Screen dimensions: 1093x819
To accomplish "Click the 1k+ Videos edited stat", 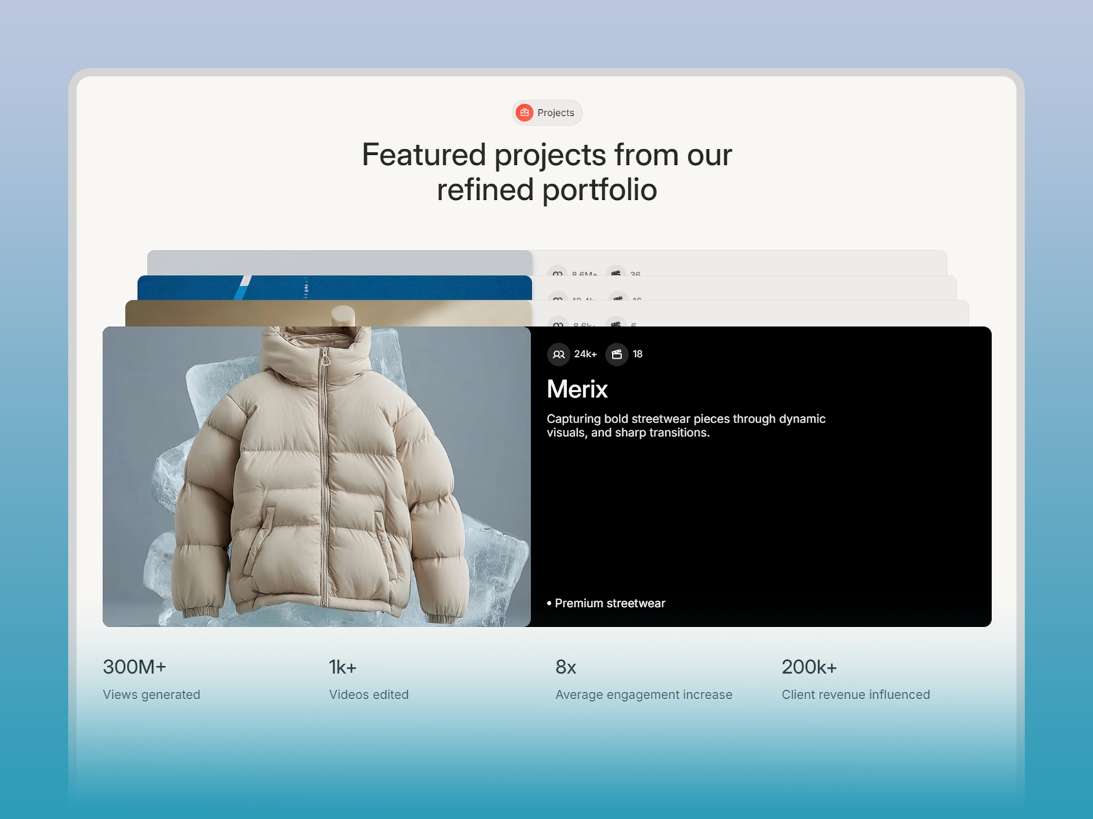I will [369, 679].
